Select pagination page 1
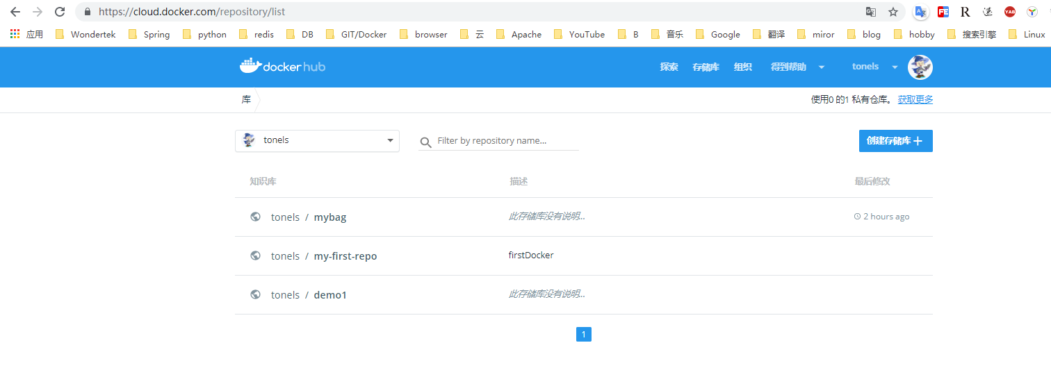The width and height of the screenshot is (1051, 377). point(584,335)
